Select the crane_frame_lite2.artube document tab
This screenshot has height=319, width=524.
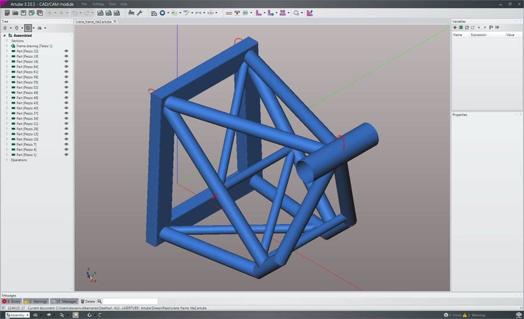click(93, 21)
